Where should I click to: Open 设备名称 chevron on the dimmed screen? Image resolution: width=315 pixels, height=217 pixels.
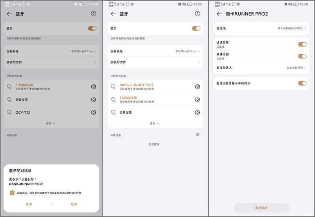[x=95, y=51]
